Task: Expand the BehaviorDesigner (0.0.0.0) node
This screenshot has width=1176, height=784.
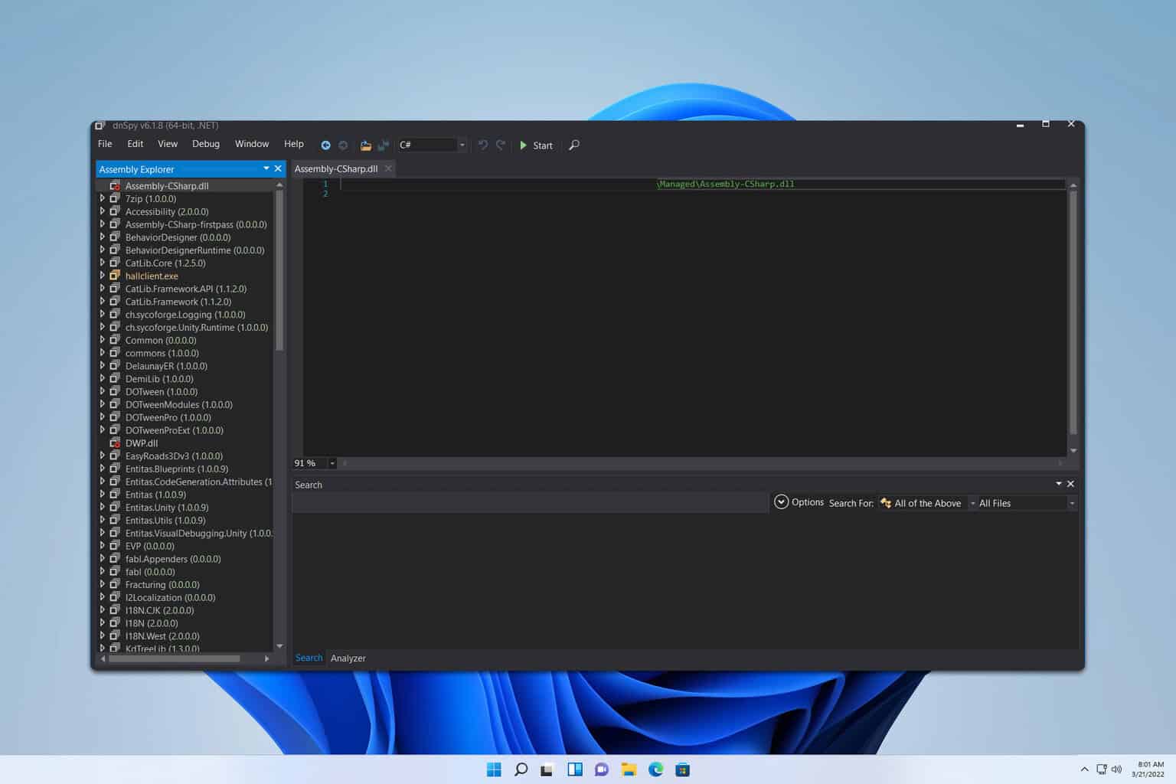Action: pos(103,237)
